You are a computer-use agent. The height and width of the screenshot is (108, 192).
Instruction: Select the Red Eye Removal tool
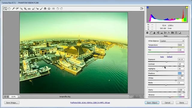(x=37, y=9)
